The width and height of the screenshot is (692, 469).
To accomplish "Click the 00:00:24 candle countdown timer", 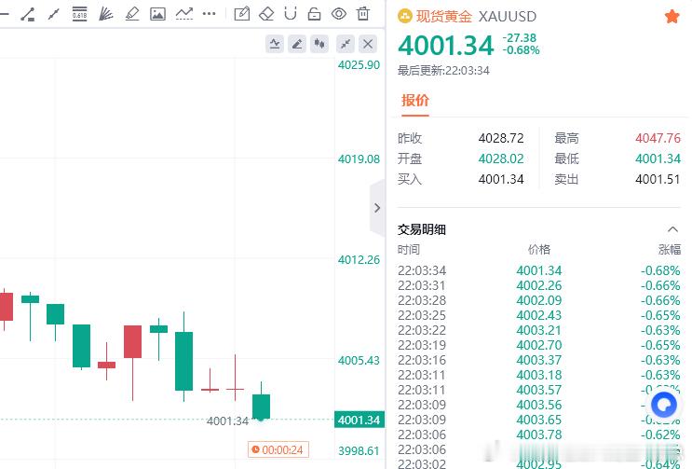I will pyautogui.click(x=278, y=450).
